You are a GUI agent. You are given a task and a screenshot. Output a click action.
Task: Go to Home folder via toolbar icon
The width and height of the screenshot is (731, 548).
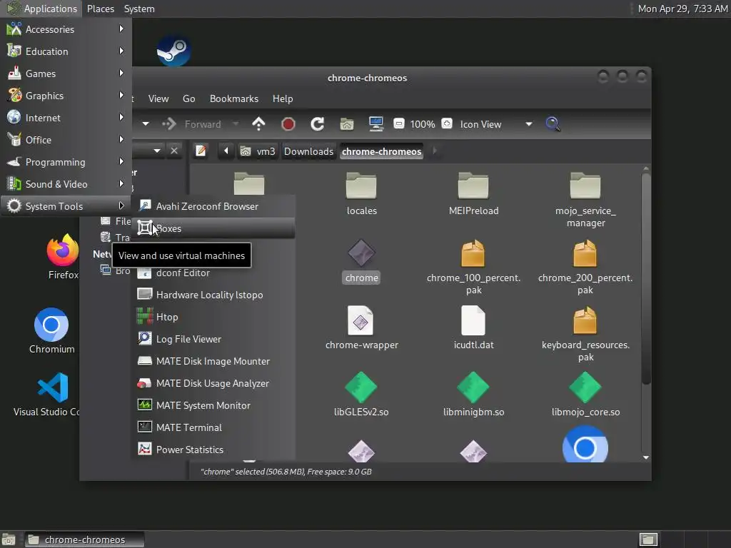point(346,124)
